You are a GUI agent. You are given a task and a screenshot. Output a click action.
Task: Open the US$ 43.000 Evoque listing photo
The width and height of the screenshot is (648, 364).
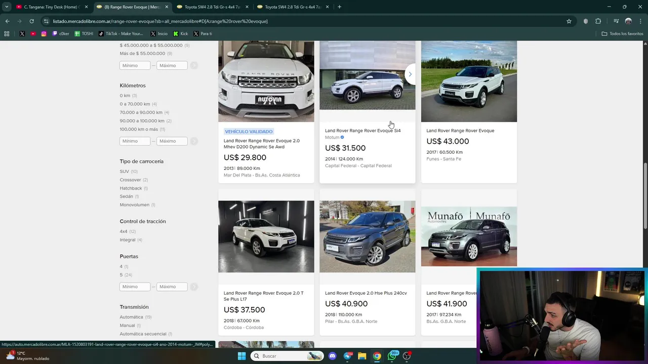tap(469, 81)
